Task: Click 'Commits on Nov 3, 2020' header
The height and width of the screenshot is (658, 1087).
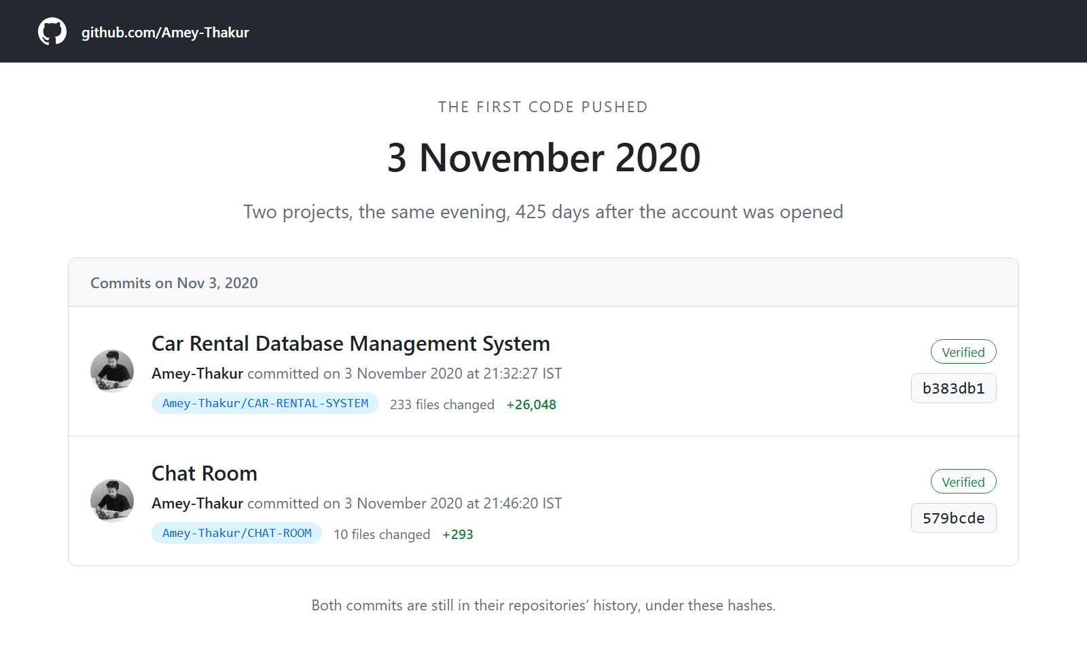Action: (174, 283)
